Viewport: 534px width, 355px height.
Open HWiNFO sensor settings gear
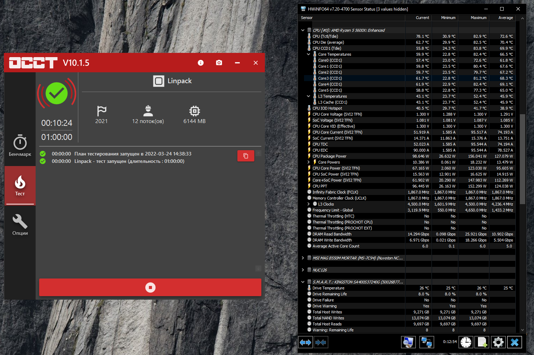coord(498,342)
